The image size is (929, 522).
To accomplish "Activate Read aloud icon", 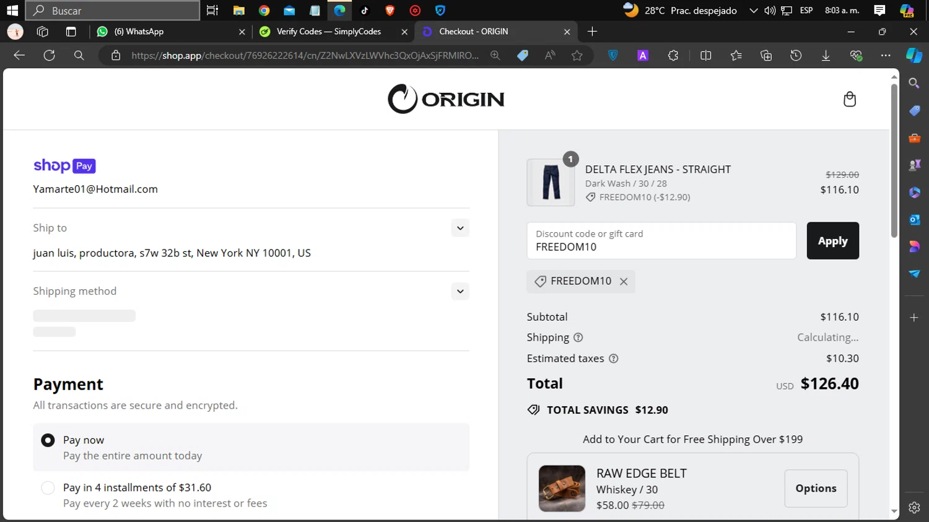I will tap(550, 55).
